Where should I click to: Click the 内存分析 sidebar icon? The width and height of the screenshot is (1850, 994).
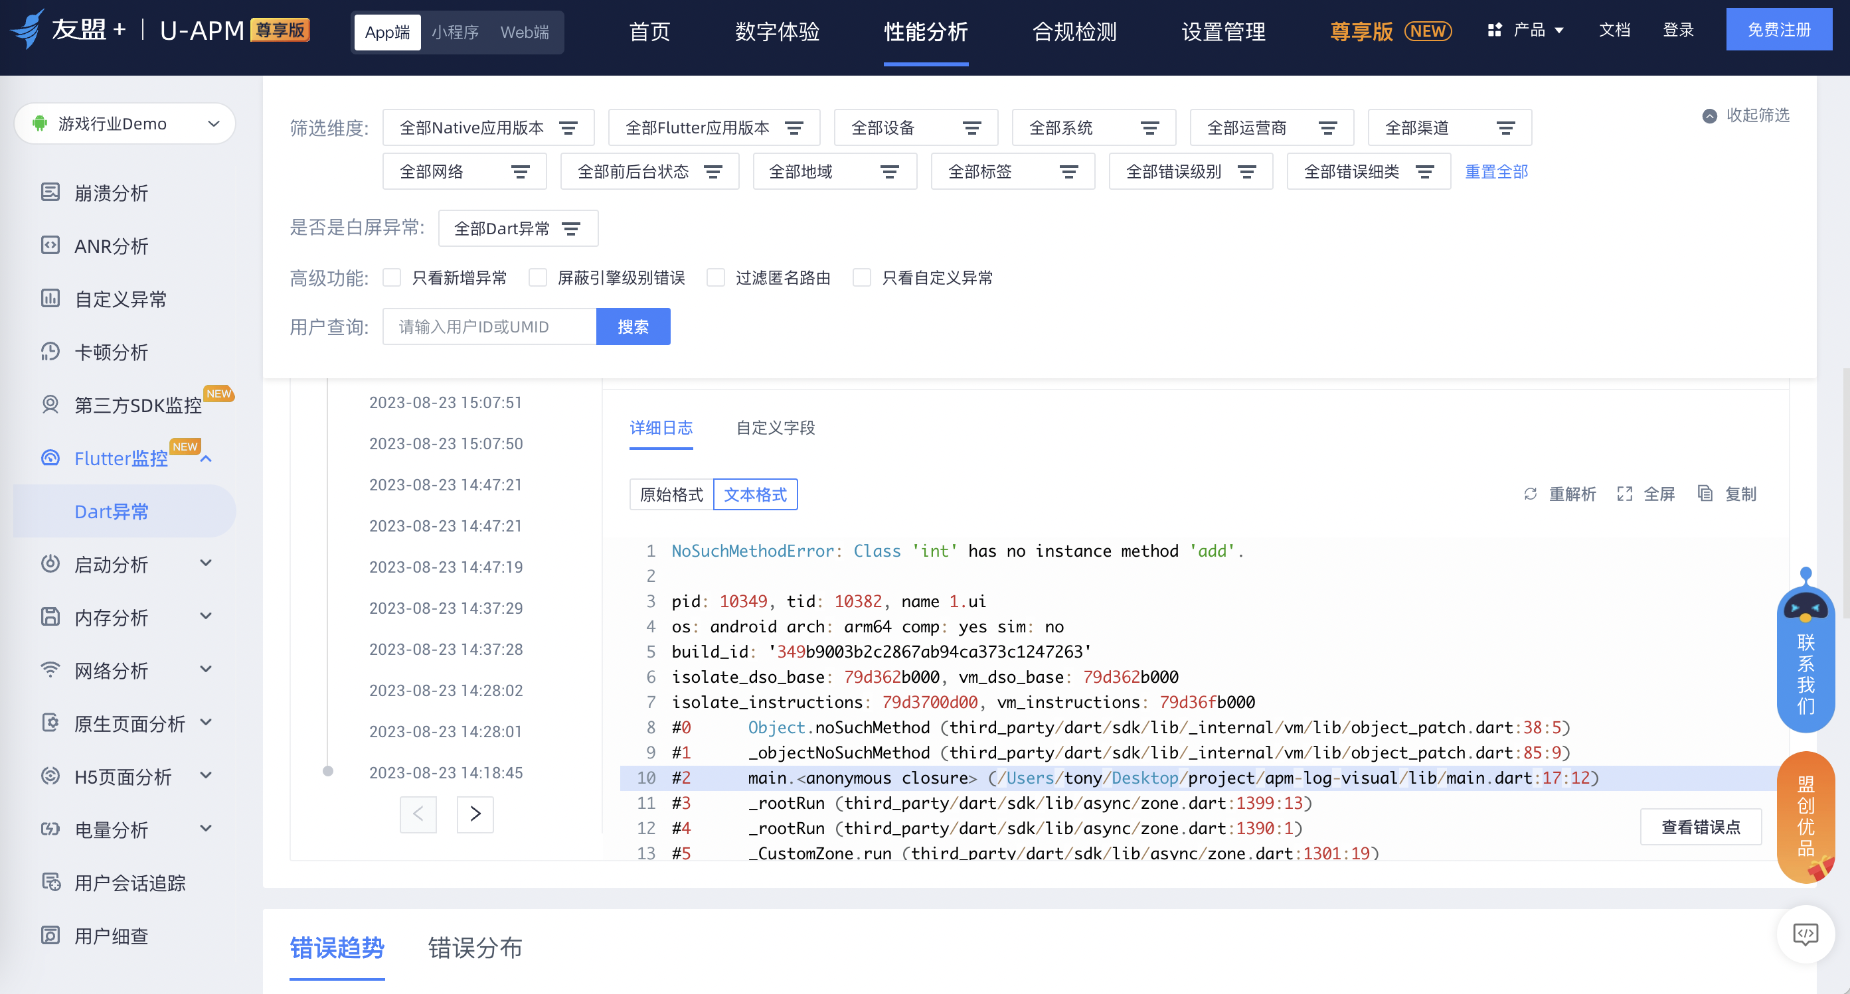coord(50,616)
